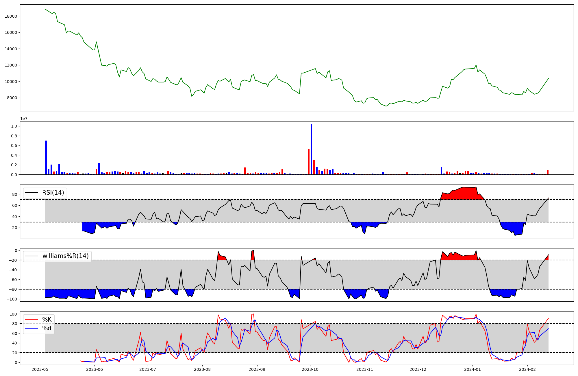The height and width of the screenshot is (376, 578).
Task: Click the 2023-05 x-axis date label
Action: 40,369
